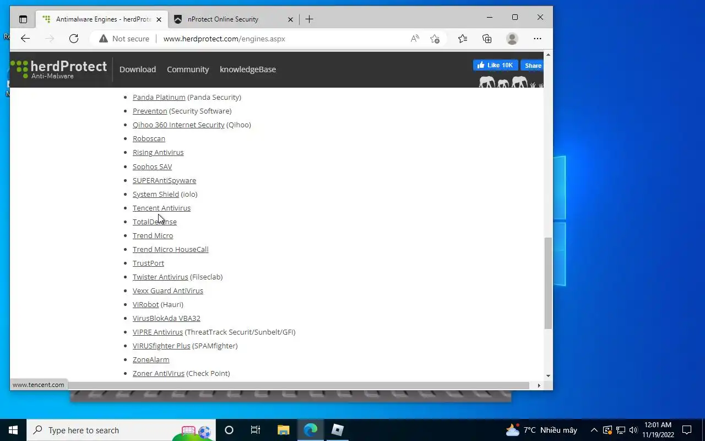Open the weather widget 7°C
Viewport: 705px width, 441px height.
[541, 430]
